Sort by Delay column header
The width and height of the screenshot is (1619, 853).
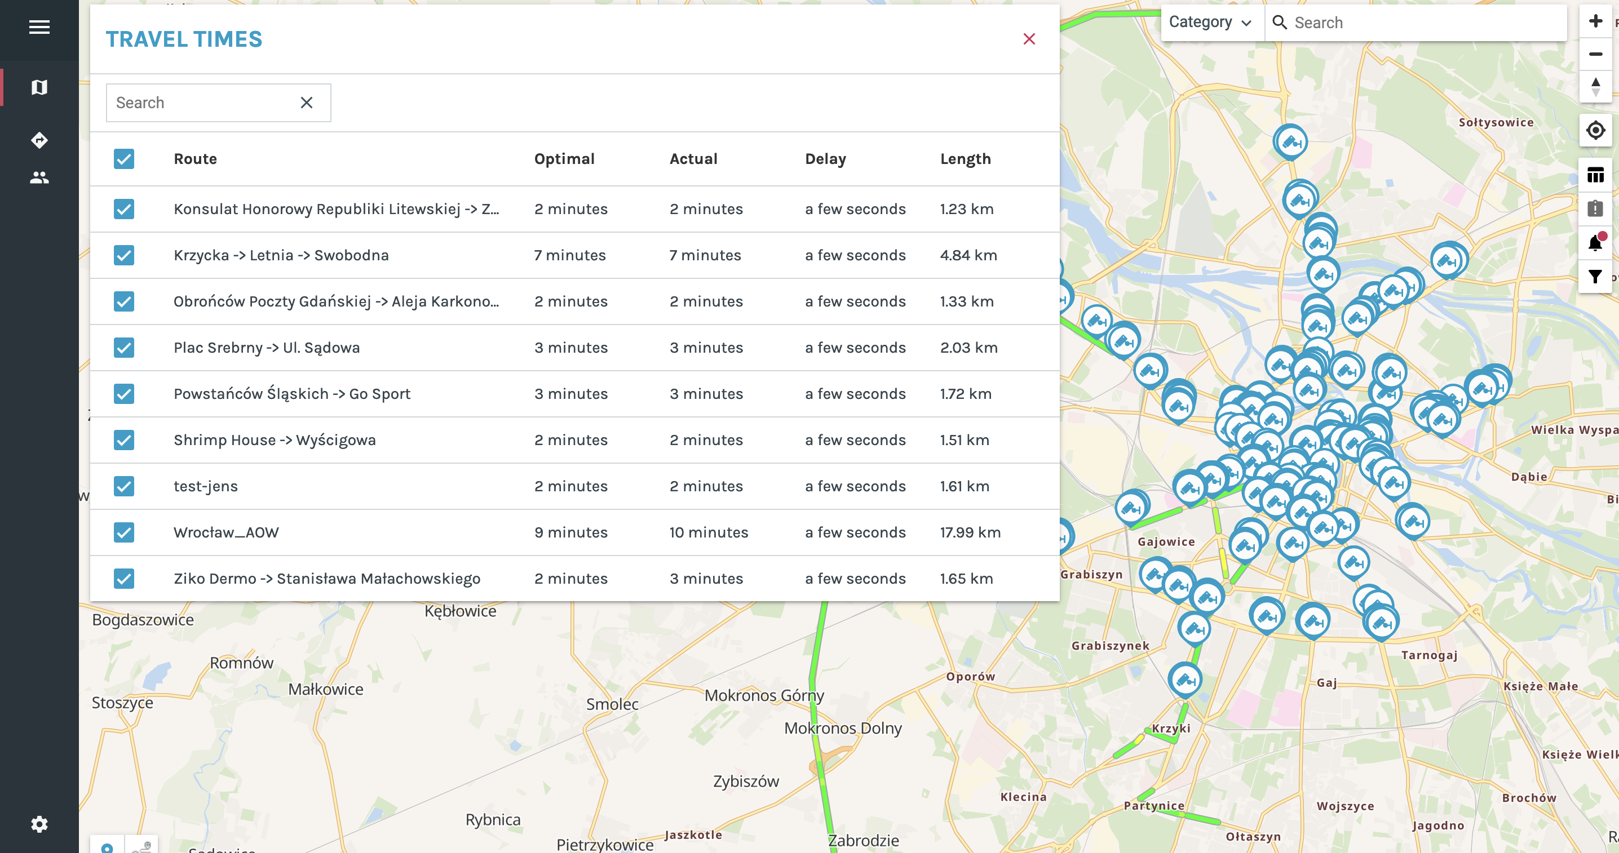coord(825,159)
